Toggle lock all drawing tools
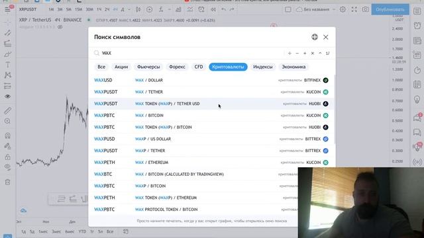This screenshot has width=424, height=238. click(x=7, y=157)
